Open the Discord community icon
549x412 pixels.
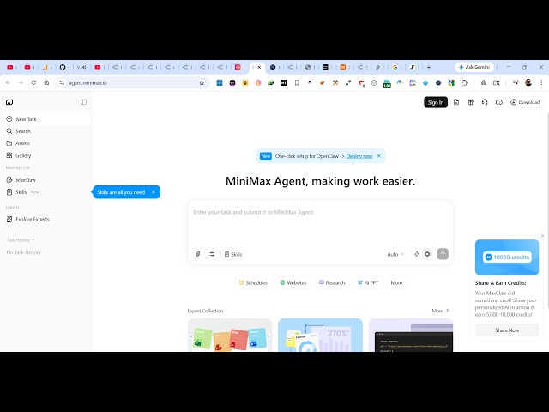499,102
